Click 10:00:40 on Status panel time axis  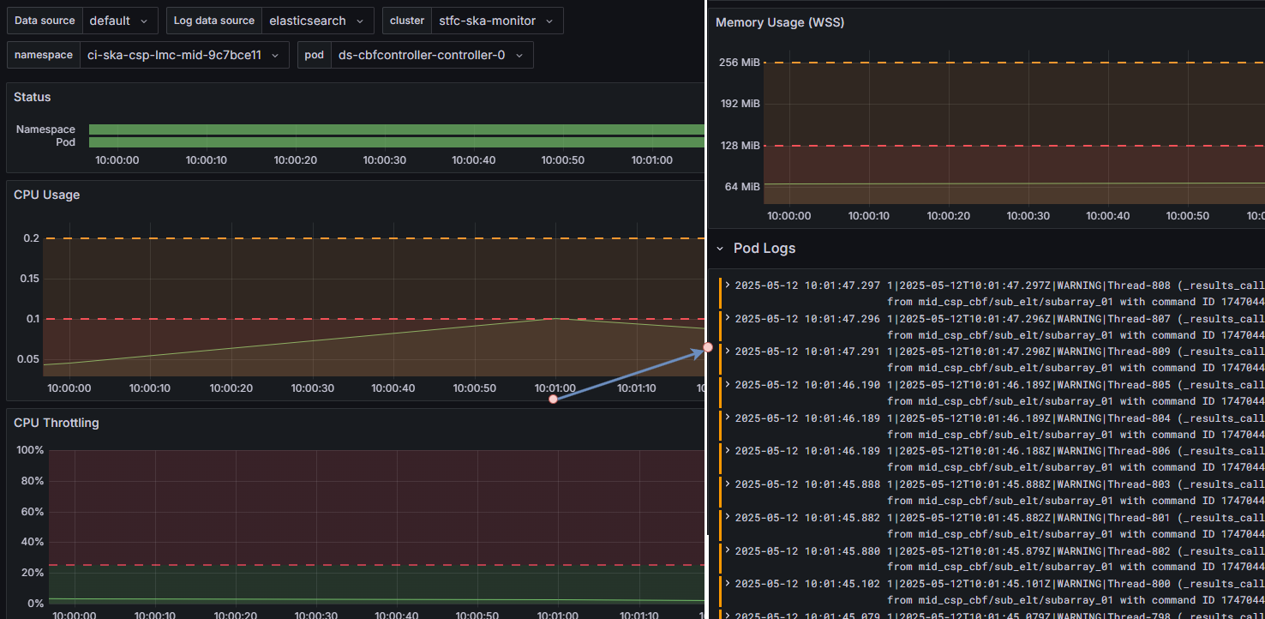pos(473,160)
